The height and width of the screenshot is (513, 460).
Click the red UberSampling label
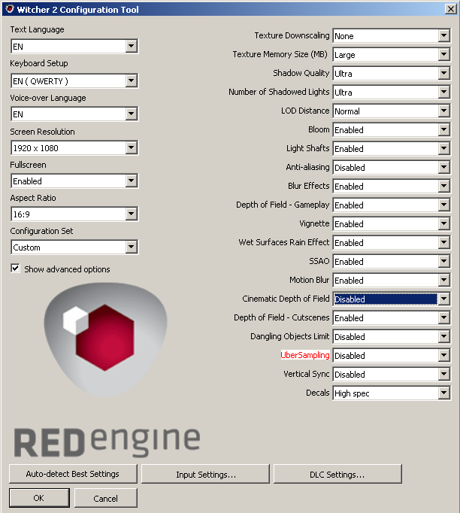pos(304,355)
